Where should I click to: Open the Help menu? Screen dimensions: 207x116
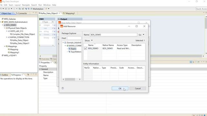tap(54, 5)
